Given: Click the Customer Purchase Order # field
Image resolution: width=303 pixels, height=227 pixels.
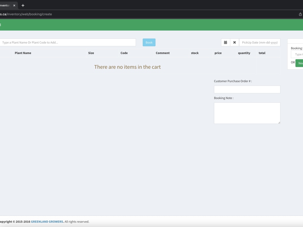Looking at the screenshot, I should click(x=247, y=89).
